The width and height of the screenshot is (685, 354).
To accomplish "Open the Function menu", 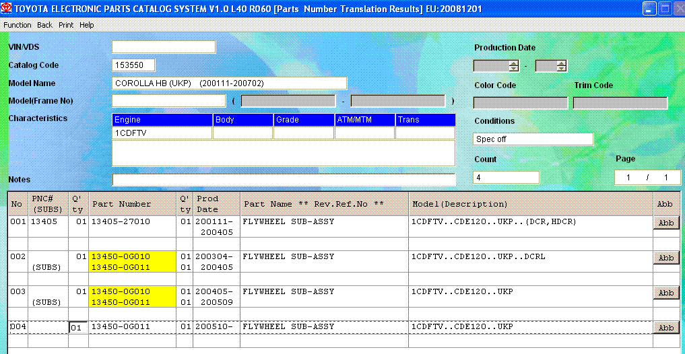I will 18,25.
